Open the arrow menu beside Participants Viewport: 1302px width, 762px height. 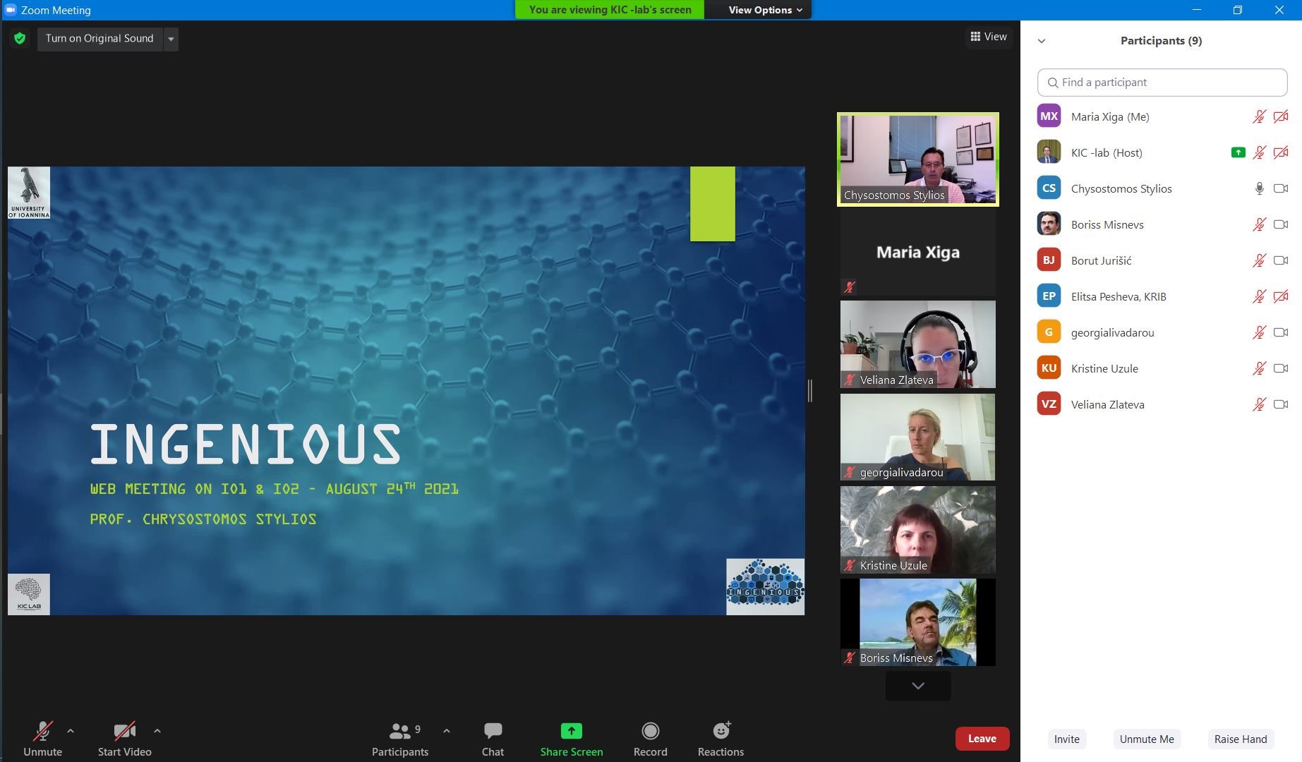[x=447, y=731]
